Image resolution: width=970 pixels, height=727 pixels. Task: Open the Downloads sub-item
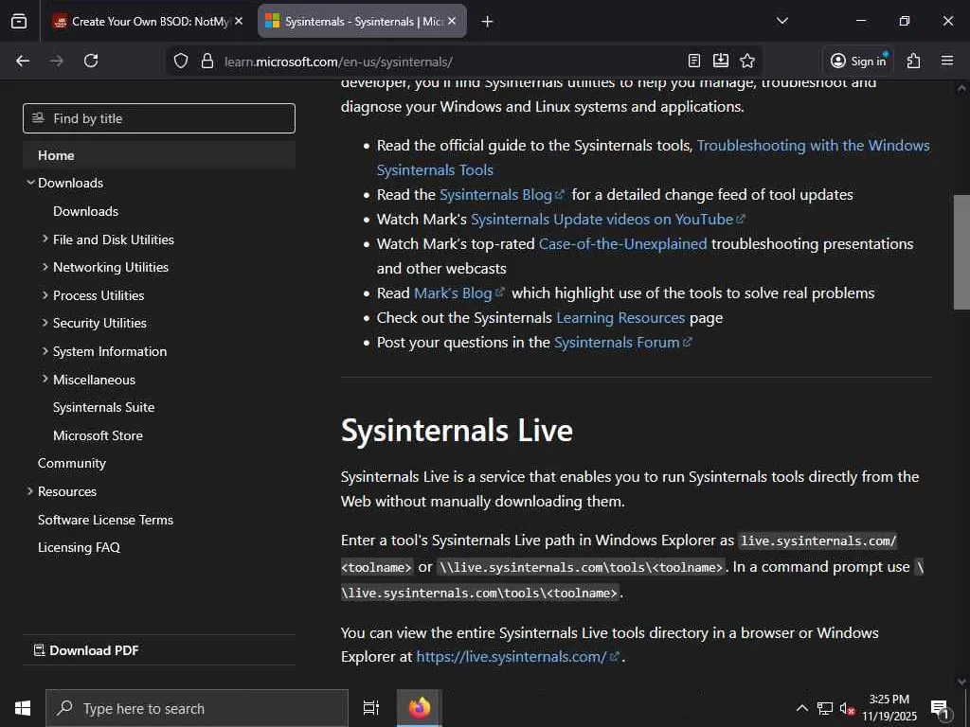click(85, 211)
